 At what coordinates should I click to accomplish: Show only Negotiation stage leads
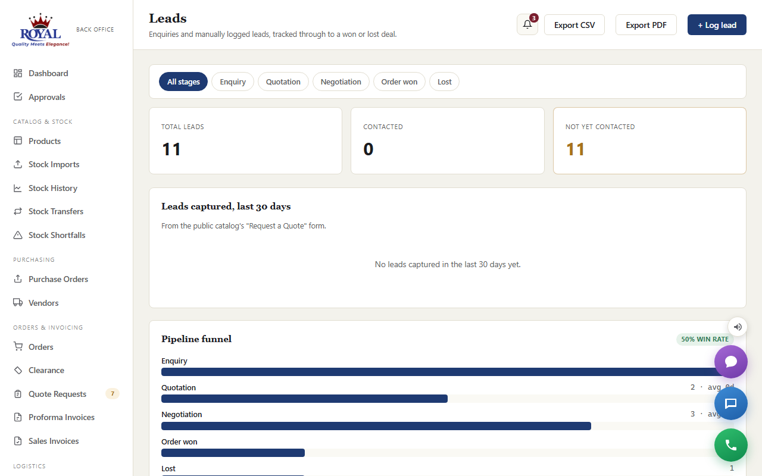pos(341,82)
